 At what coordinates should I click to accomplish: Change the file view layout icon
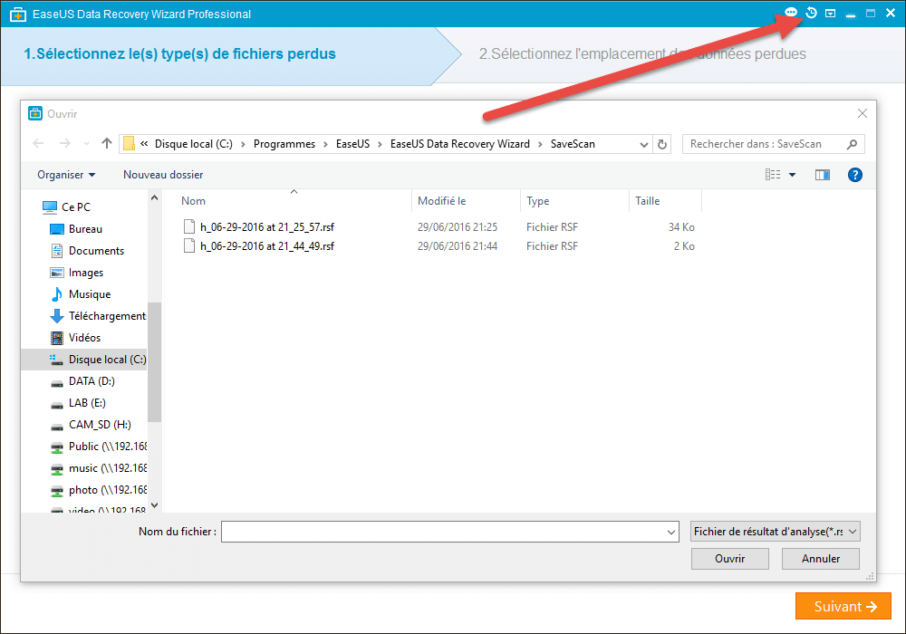click(x=773, y=175)
